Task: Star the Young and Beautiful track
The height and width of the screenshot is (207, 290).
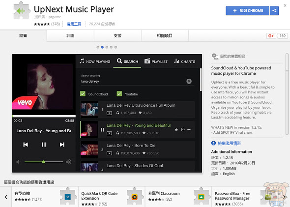Action: coord(176,130)
